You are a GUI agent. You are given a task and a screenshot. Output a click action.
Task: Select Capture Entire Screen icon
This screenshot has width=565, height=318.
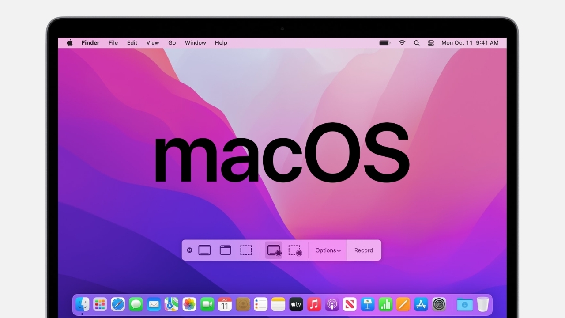204,250
